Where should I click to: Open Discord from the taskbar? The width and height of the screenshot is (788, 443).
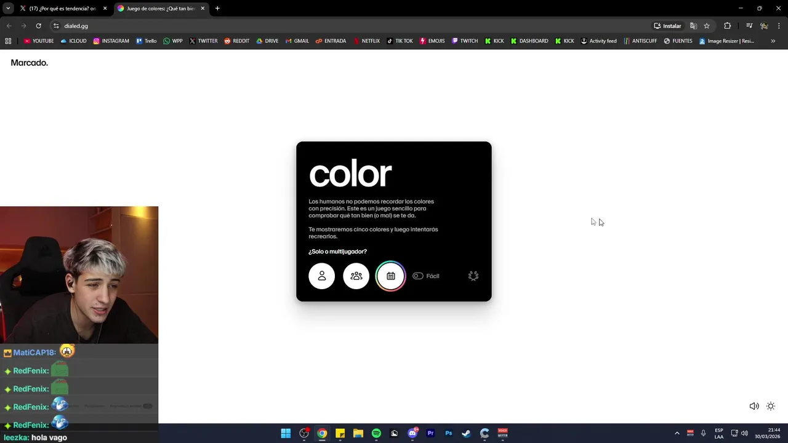tap(412, 433)
